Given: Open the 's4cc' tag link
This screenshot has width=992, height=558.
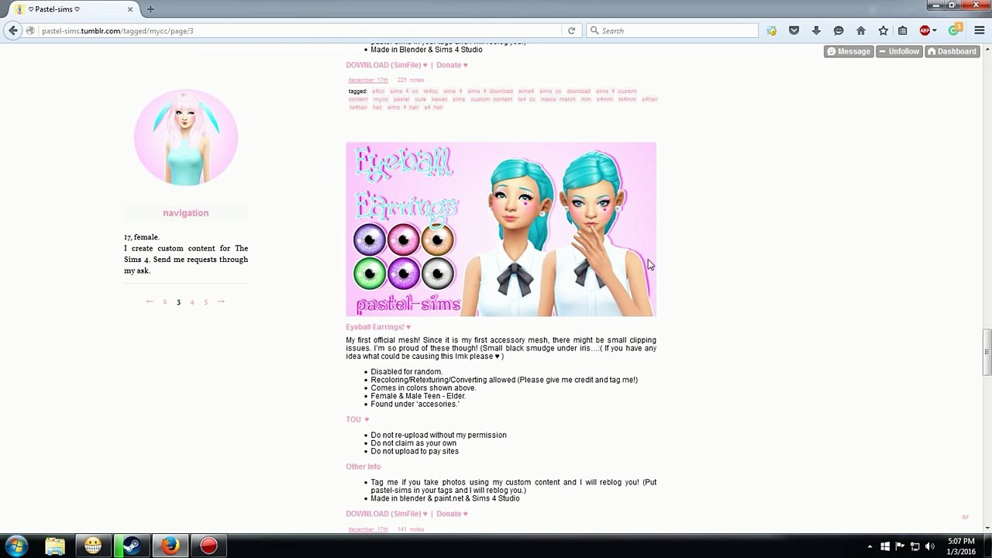Looking at the screenshot, I should click(x=378, y=91).
